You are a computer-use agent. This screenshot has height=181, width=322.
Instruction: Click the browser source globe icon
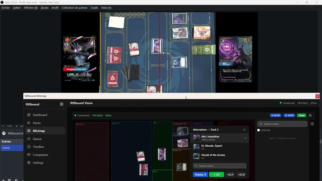point(4,133)
